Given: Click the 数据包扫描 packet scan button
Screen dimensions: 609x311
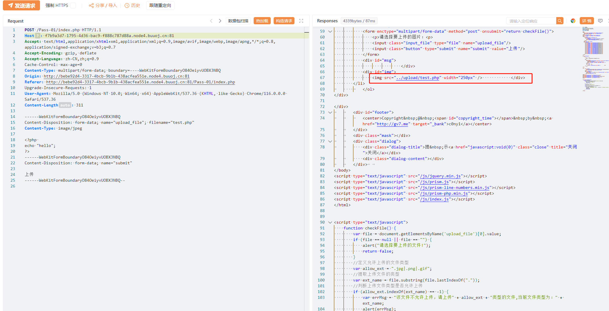Looking at the screenshot, I should click(x=238, y=21).
